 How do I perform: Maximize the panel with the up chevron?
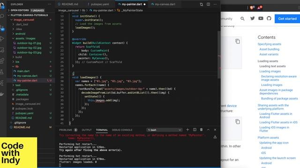[208, 130]
